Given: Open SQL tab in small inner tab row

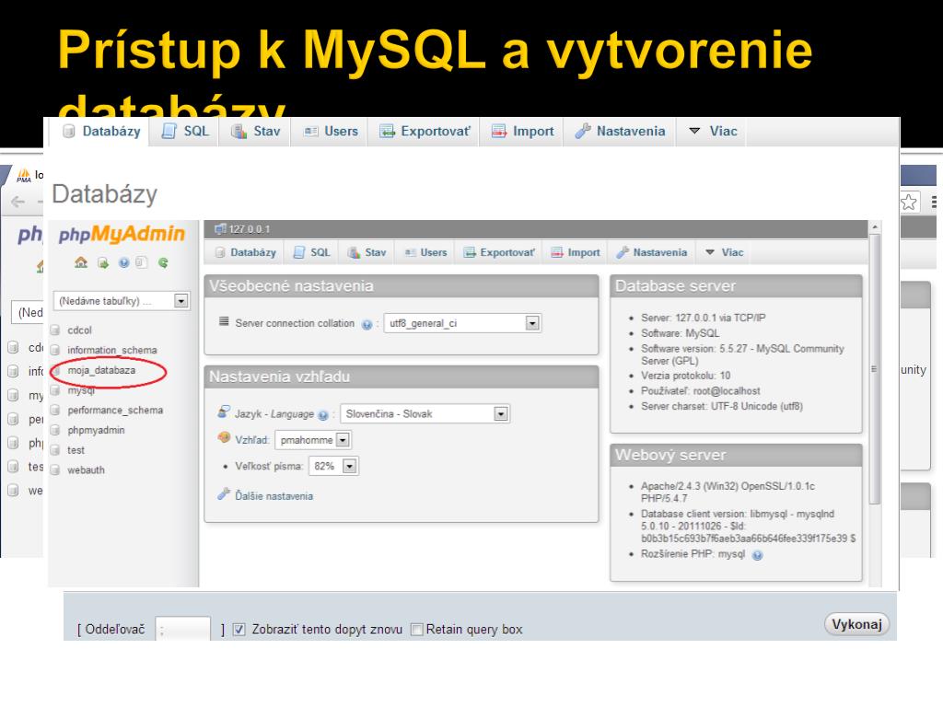Looking at the screenshot, I should (312, 252).
